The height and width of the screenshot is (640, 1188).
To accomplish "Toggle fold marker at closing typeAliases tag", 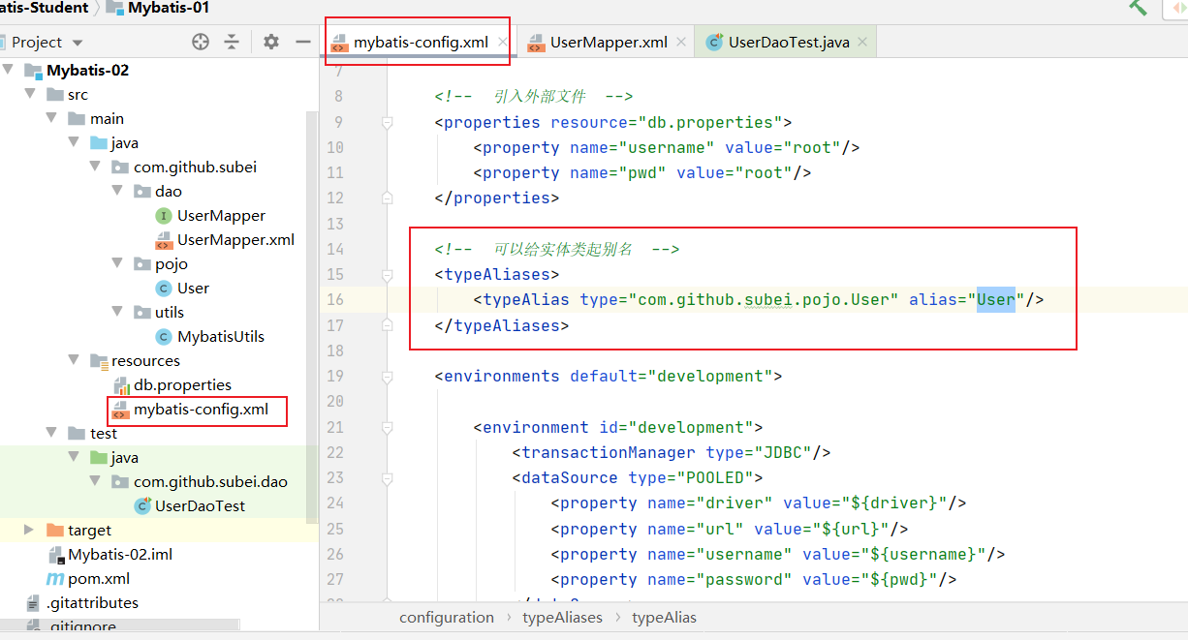I will [x=387, y=325].
